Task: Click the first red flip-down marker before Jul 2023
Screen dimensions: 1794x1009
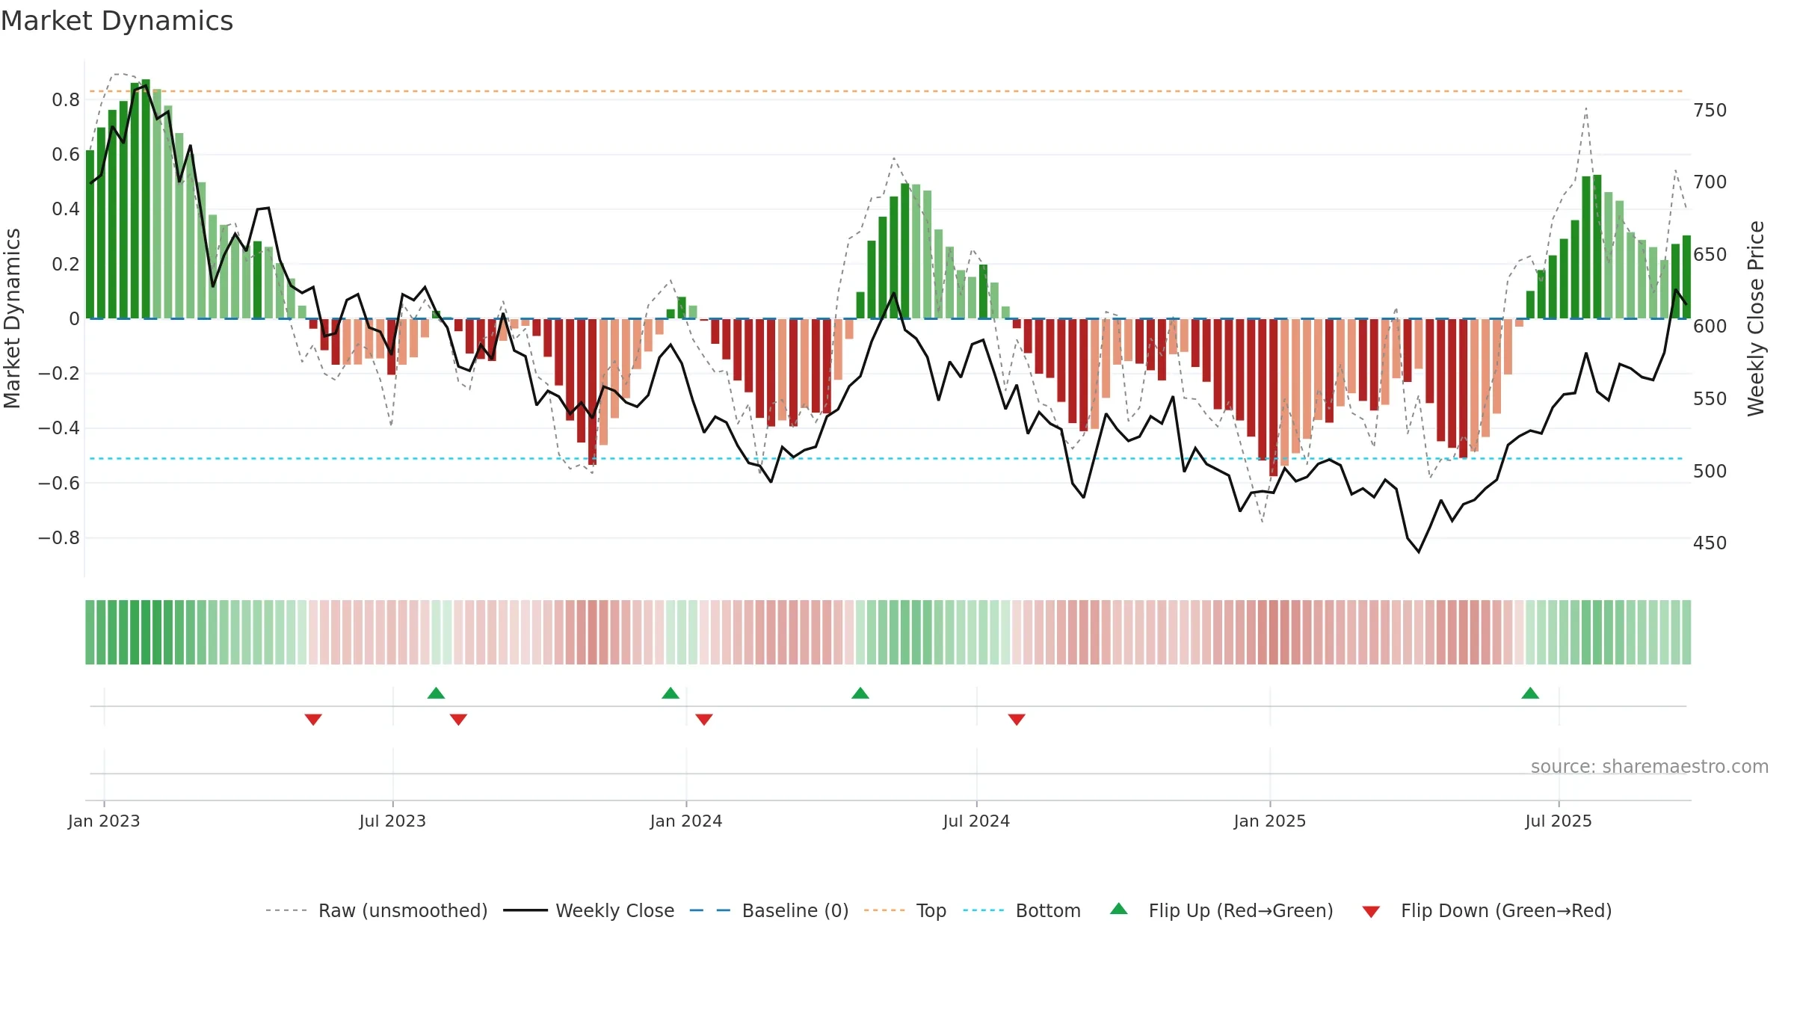Action: (313, 719)
